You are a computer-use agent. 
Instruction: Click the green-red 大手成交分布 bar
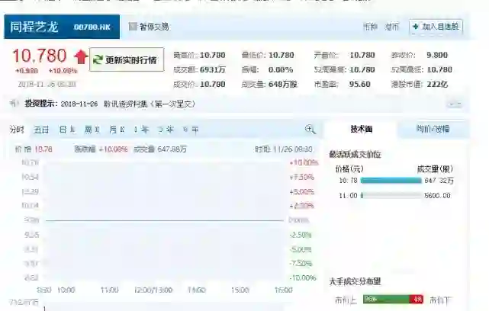tap(393, 300)
